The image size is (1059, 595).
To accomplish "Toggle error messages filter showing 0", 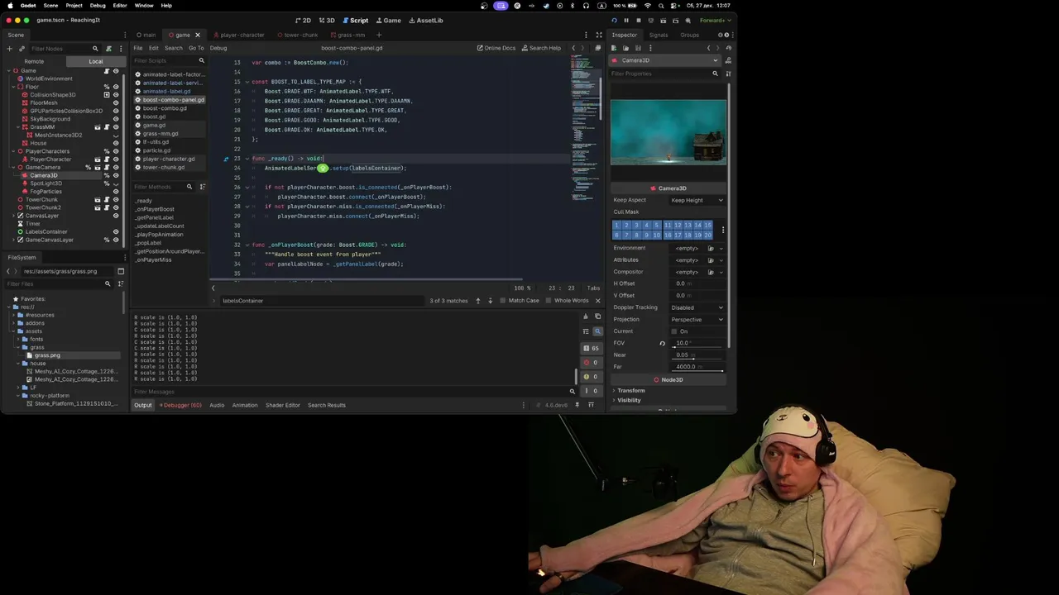I will tap(591, 363).
